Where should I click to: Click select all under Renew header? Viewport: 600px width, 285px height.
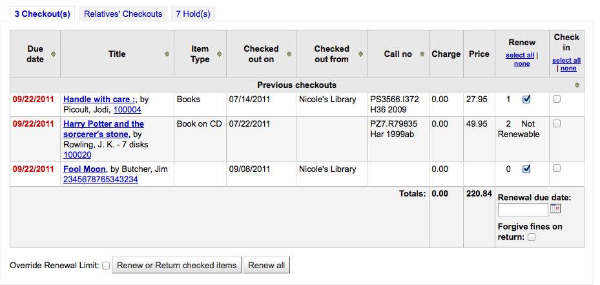(x=520, y=55)
